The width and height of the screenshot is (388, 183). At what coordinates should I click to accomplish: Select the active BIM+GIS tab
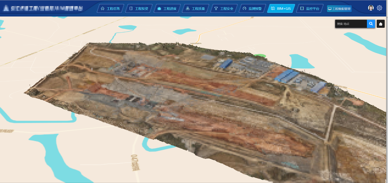click(280, 9)
